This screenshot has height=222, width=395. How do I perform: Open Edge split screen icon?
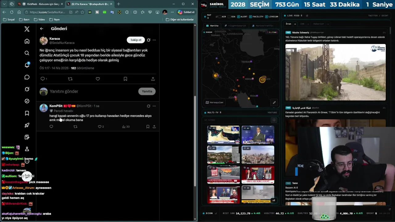pyautogui.click(x=135, y=12)
